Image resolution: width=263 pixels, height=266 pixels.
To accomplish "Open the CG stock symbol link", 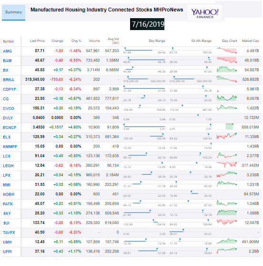I will pyautogui.click(x=6, y=99).
